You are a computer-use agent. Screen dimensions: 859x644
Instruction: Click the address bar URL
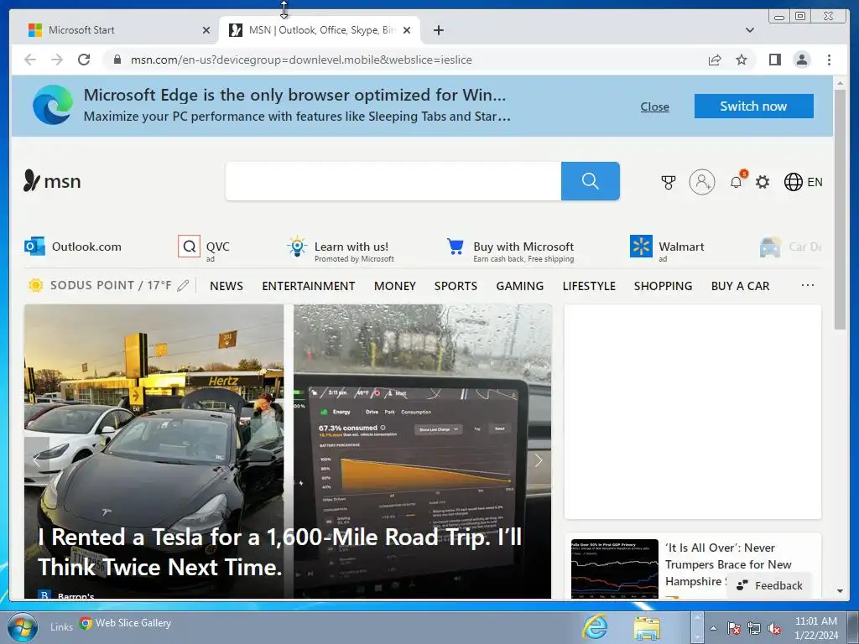301,60
